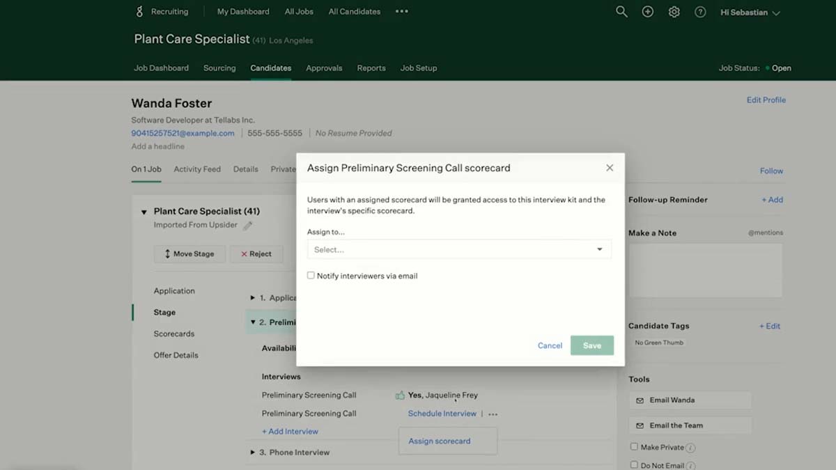Edit Candidate Tags

click(770, 326)
